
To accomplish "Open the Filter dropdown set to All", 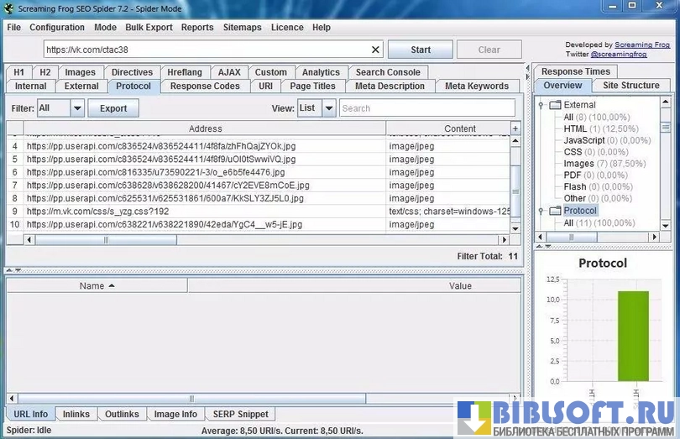I will click(77, 108).
